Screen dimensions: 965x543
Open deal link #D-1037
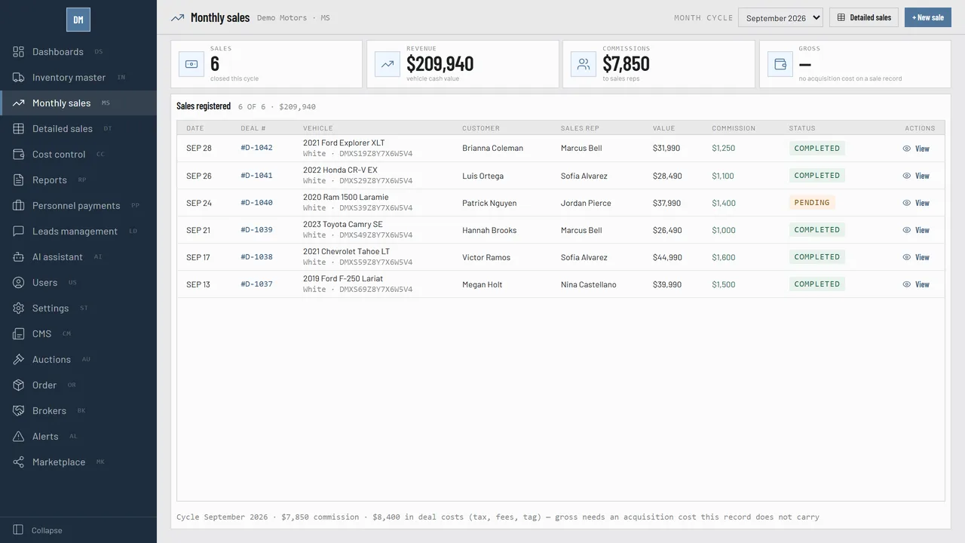256,284
